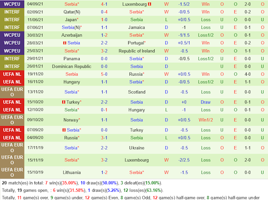Open Republic of Ireland team page
Screen dimensions: 268x200
click(137, 51)
